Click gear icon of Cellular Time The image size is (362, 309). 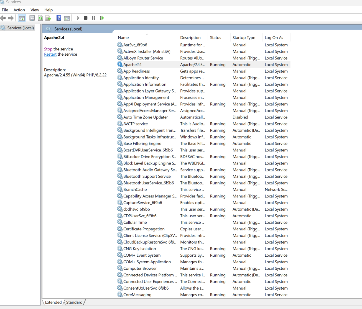tap(120, 222)
